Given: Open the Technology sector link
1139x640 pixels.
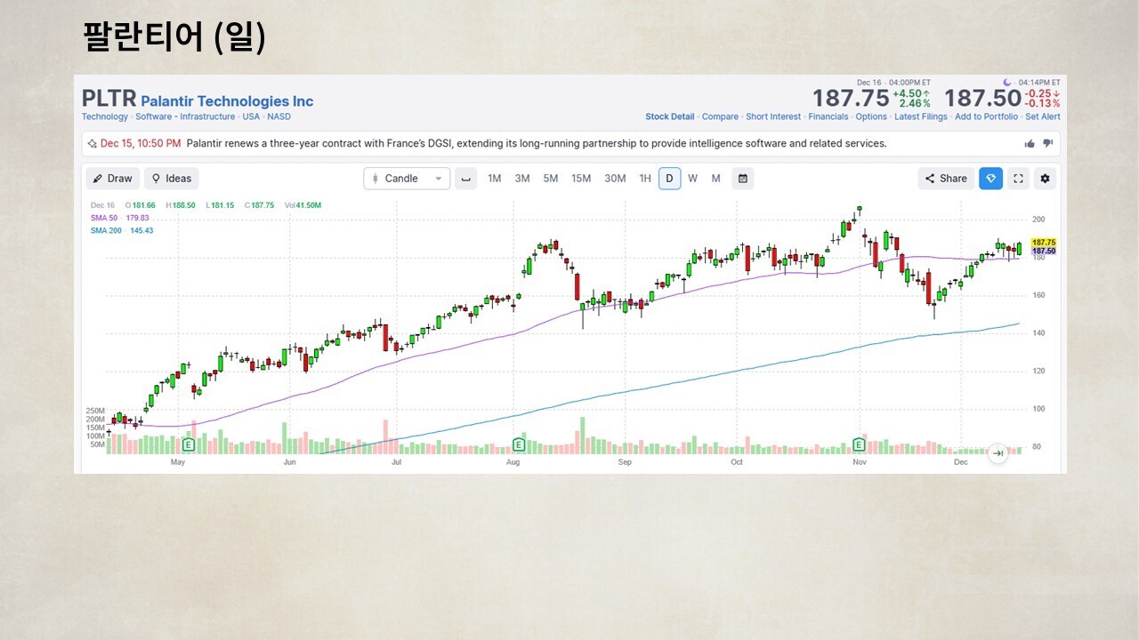Looking at the screenshot, I should 105,116.
